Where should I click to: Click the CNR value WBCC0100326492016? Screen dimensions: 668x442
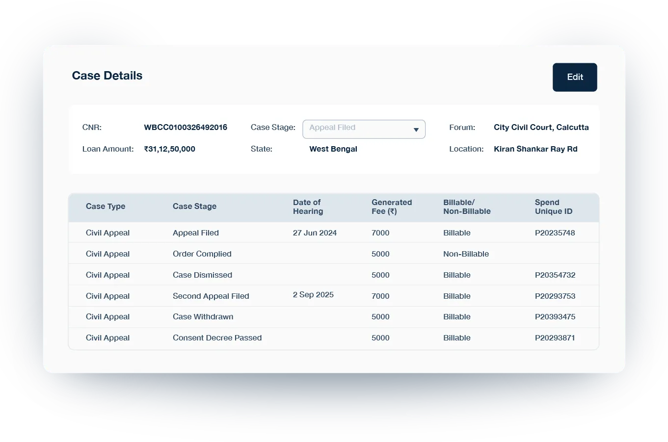point(186,127)
